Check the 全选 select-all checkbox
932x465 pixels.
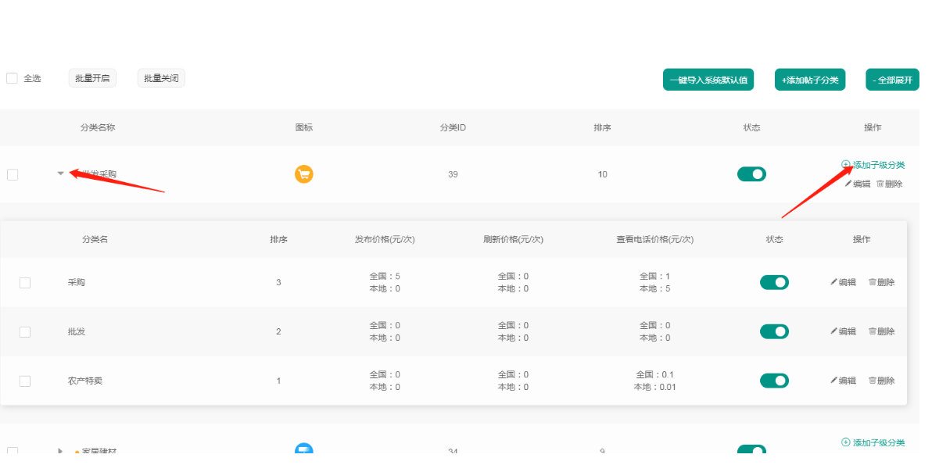[12, 78]
